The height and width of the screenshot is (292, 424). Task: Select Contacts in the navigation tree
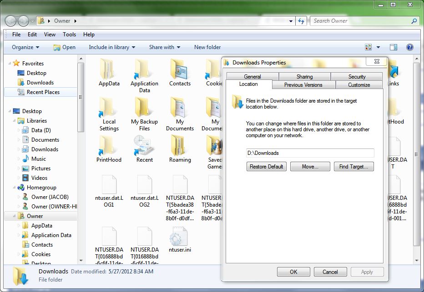point(42,245)
